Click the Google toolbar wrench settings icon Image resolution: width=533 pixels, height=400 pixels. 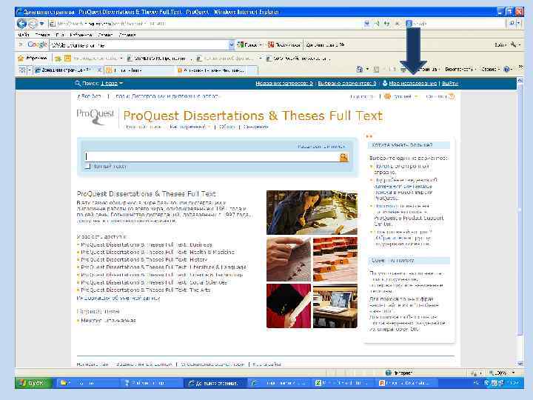[x=513, y=45]
